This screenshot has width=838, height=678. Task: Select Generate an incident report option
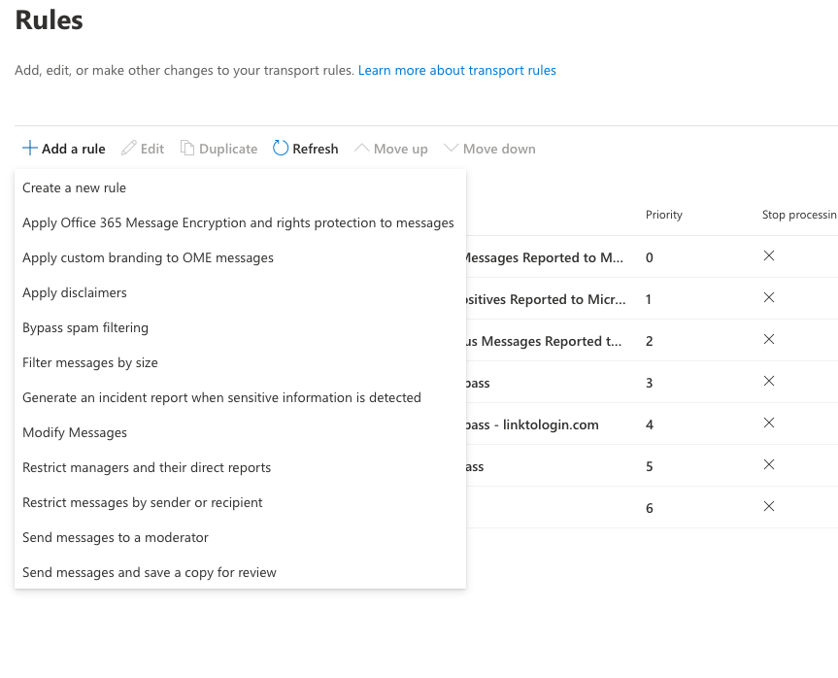(x=221, y=397)
